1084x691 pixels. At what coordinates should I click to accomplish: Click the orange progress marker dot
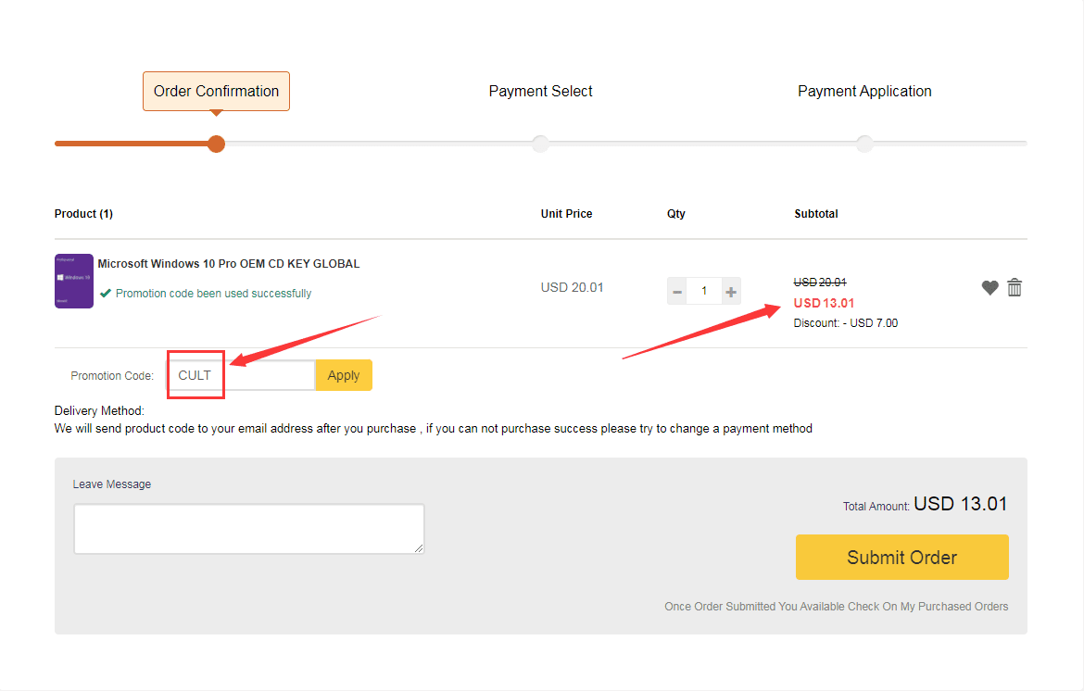click(216, 144)
